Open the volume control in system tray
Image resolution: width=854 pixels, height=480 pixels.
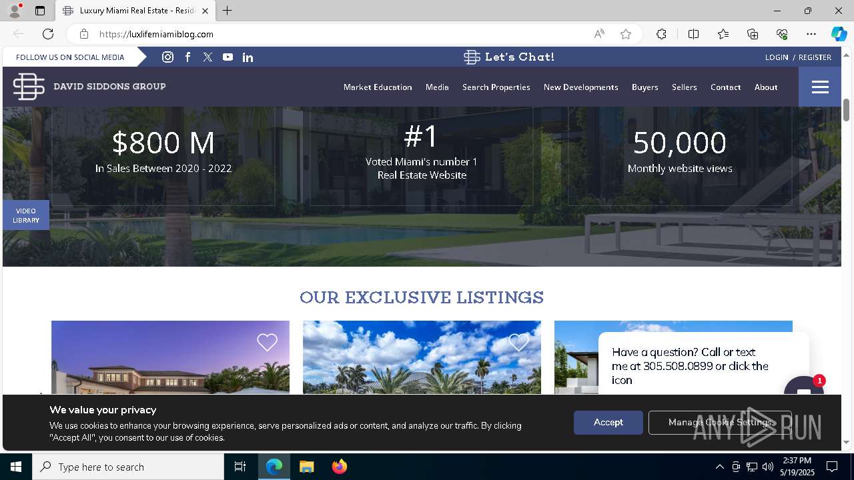tap(768, 467)
